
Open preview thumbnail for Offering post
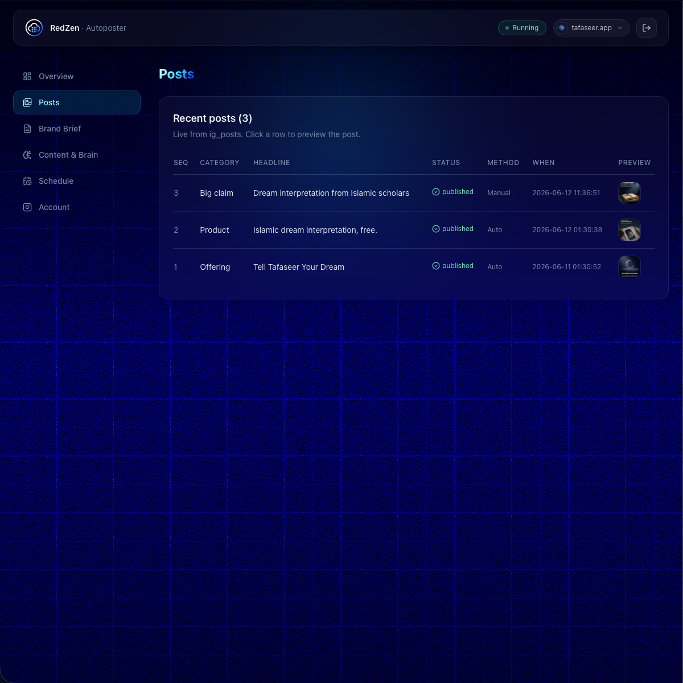click(x=629, y=267)
